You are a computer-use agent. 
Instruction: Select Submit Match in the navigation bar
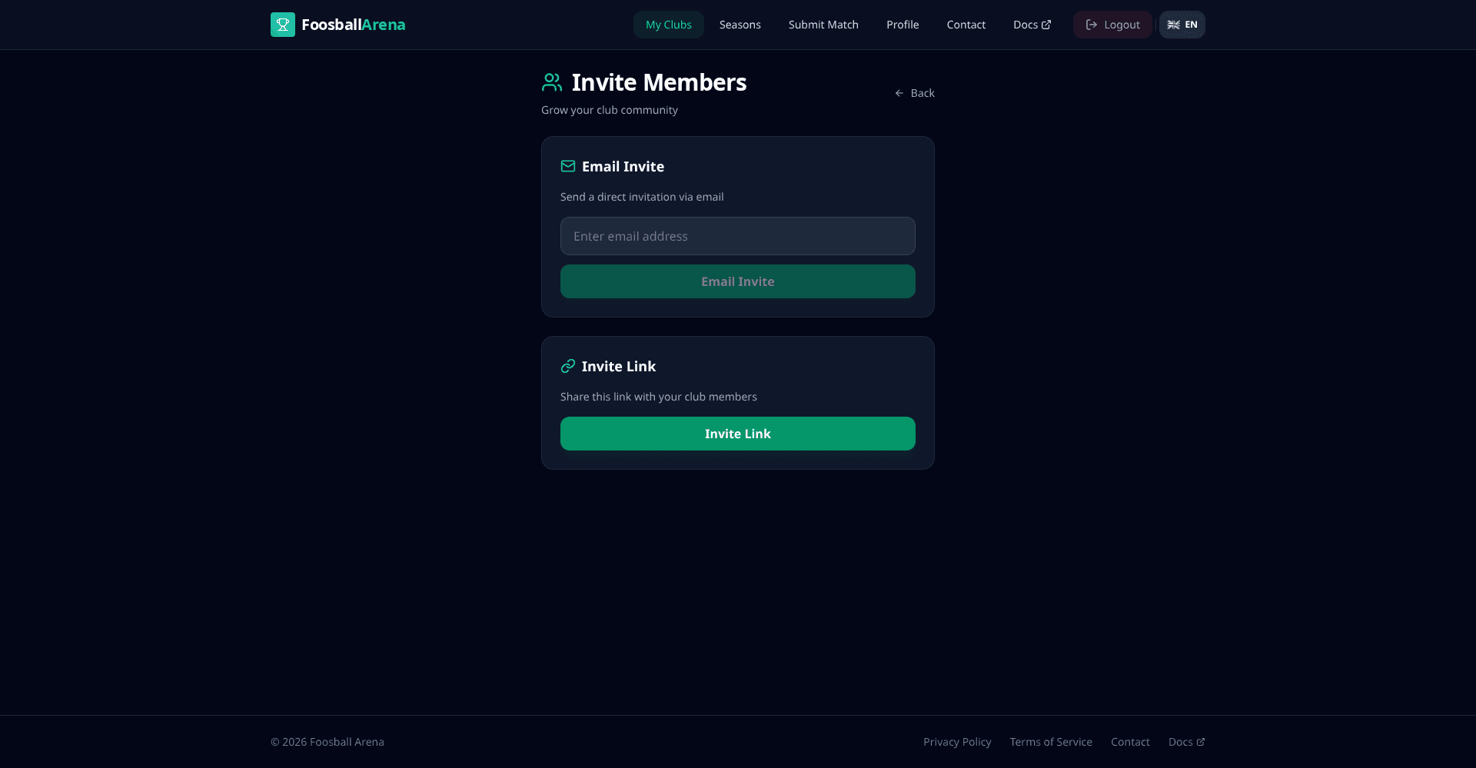(x=823, y=24)
